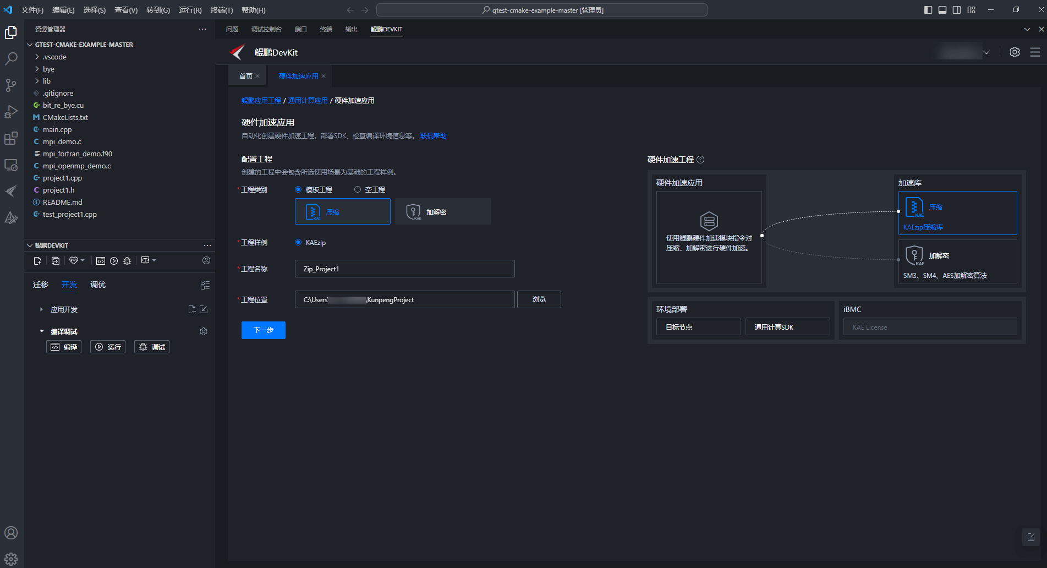Toggle the panel layout icon in title bar
The height and width of the screenshot is (568, 1047).
[942, 10]
